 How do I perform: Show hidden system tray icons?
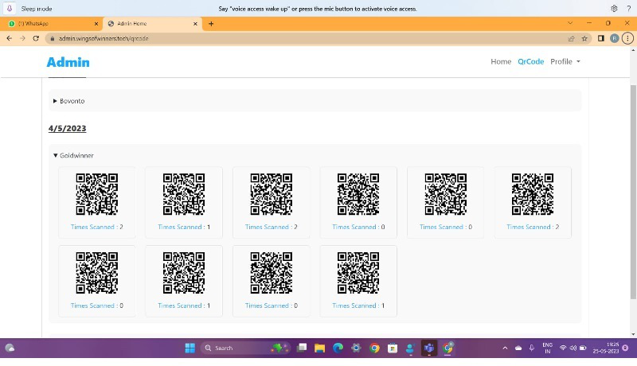point(505,348)
